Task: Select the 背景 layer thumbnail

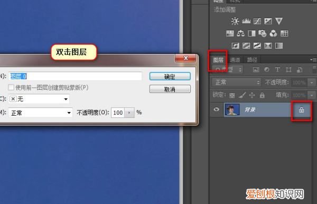Action: pyautogui.click(x=232, y=109)
